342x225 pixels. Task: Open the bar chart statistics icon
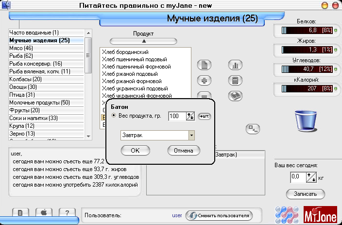(x=235, y=65)
